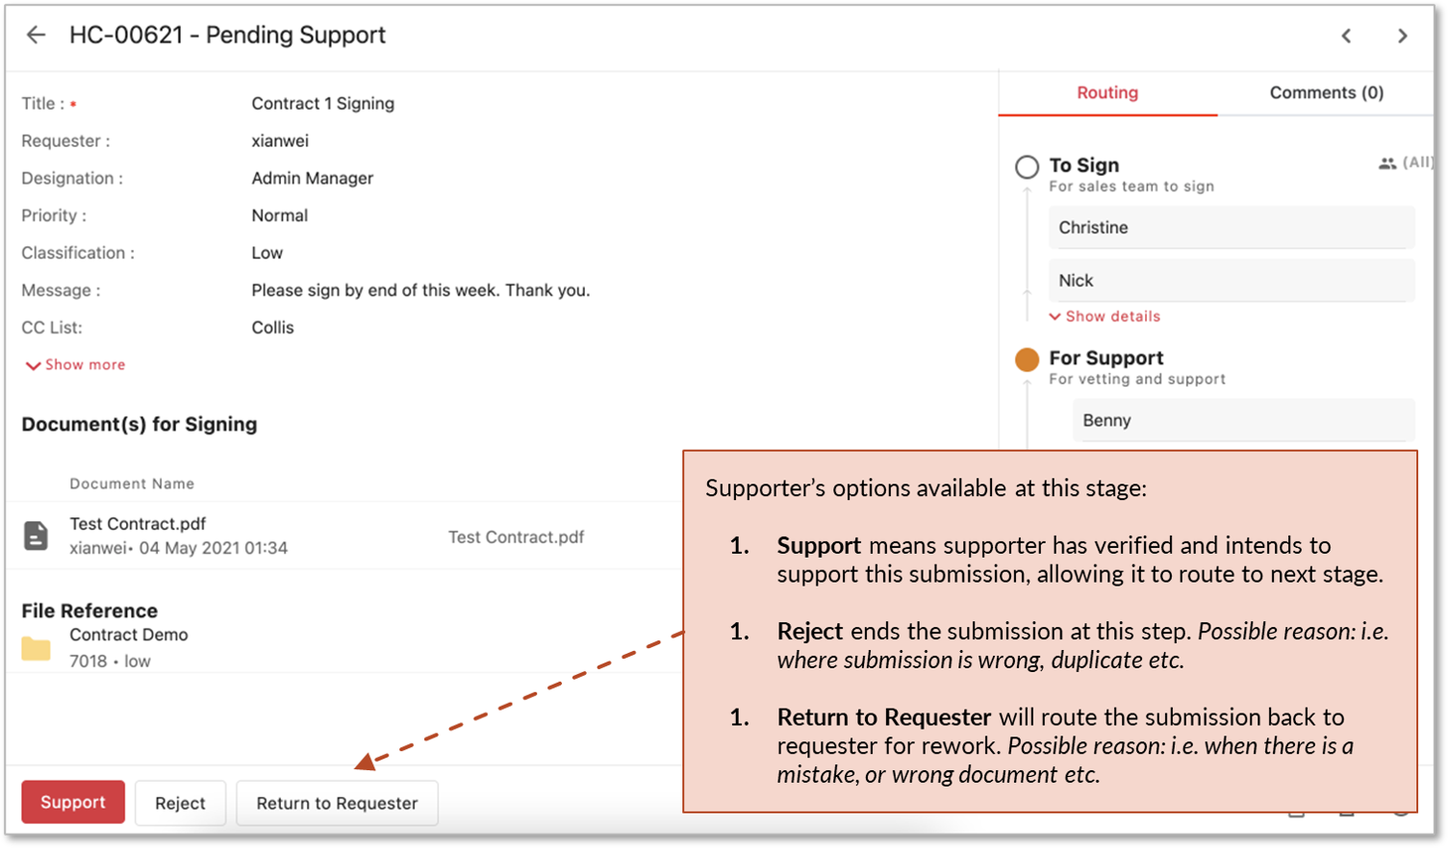The width and height of the screenshot is (1448, 850).
Task: Expand Show details under To Sign
Action: pos(1105,316)
